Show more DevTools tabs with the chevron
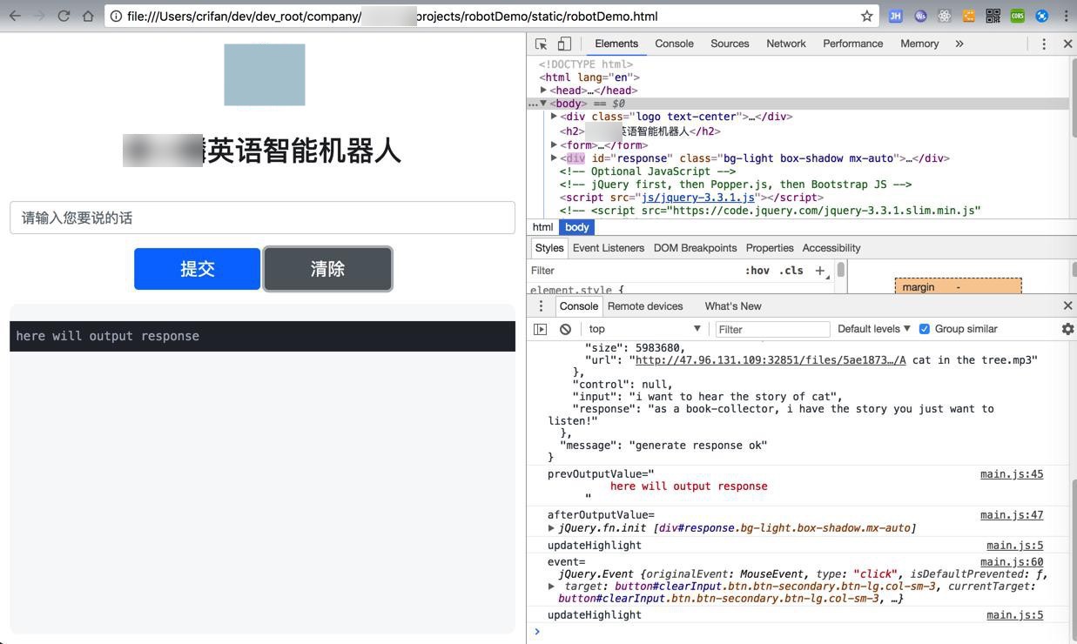The width and height of the screenshot is (1077, 644). click(x=959, y=44)
